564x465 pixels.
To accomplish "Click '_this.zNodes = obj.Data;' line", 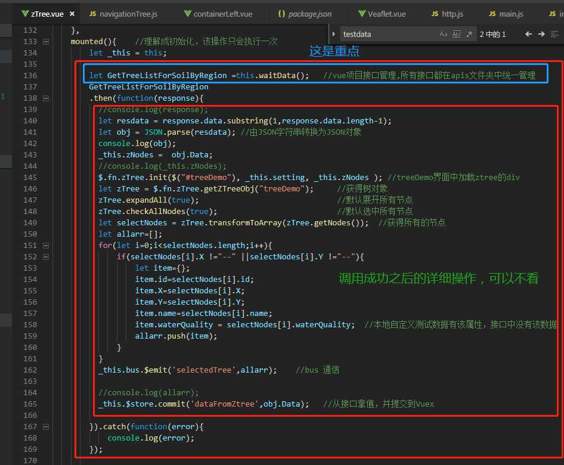I will coord(156,155).
